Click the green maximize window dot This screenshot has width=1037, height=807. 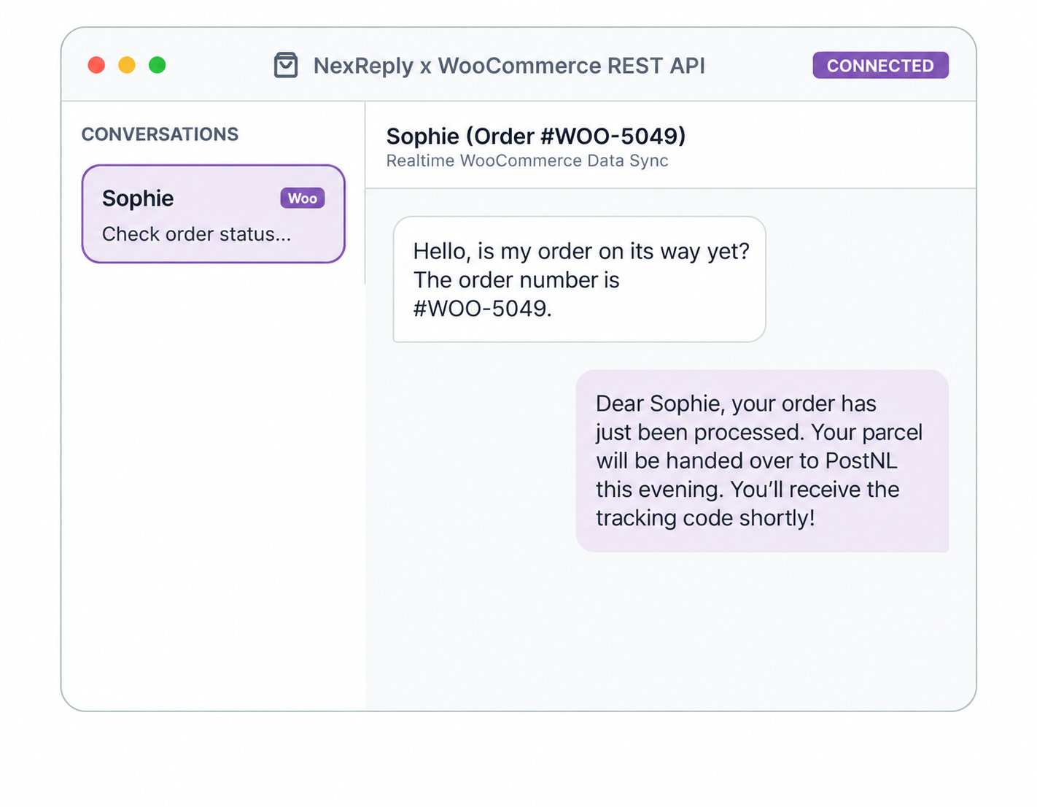(x=158, y=65)
